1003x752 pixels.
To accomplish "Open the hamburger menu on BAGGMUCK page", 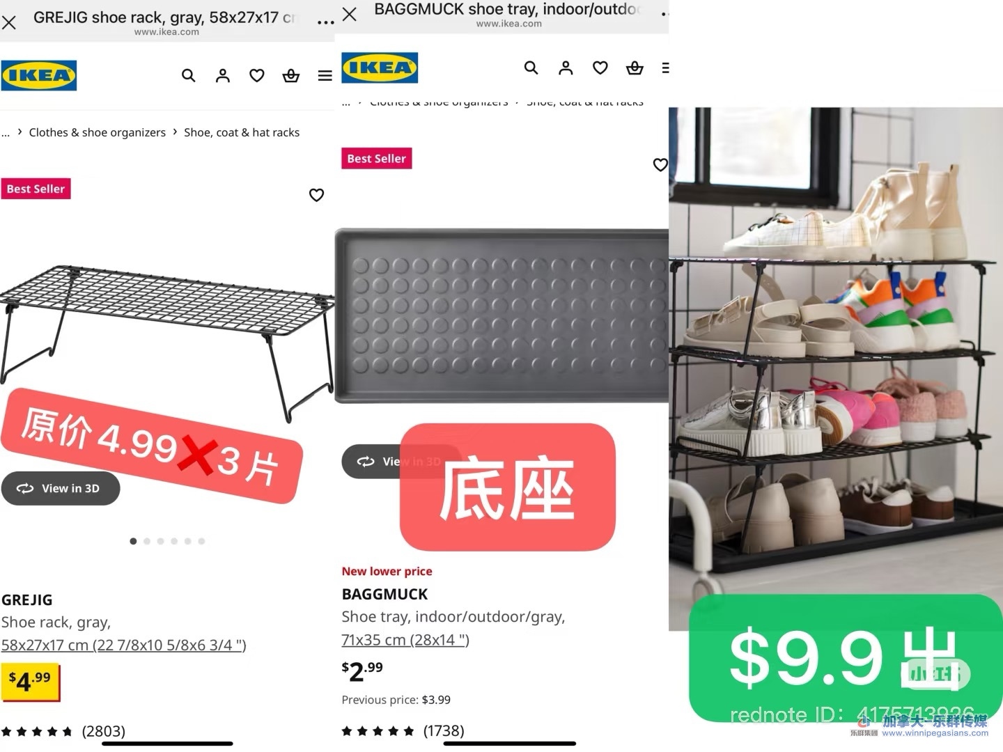I will click(x=665, y=68).
